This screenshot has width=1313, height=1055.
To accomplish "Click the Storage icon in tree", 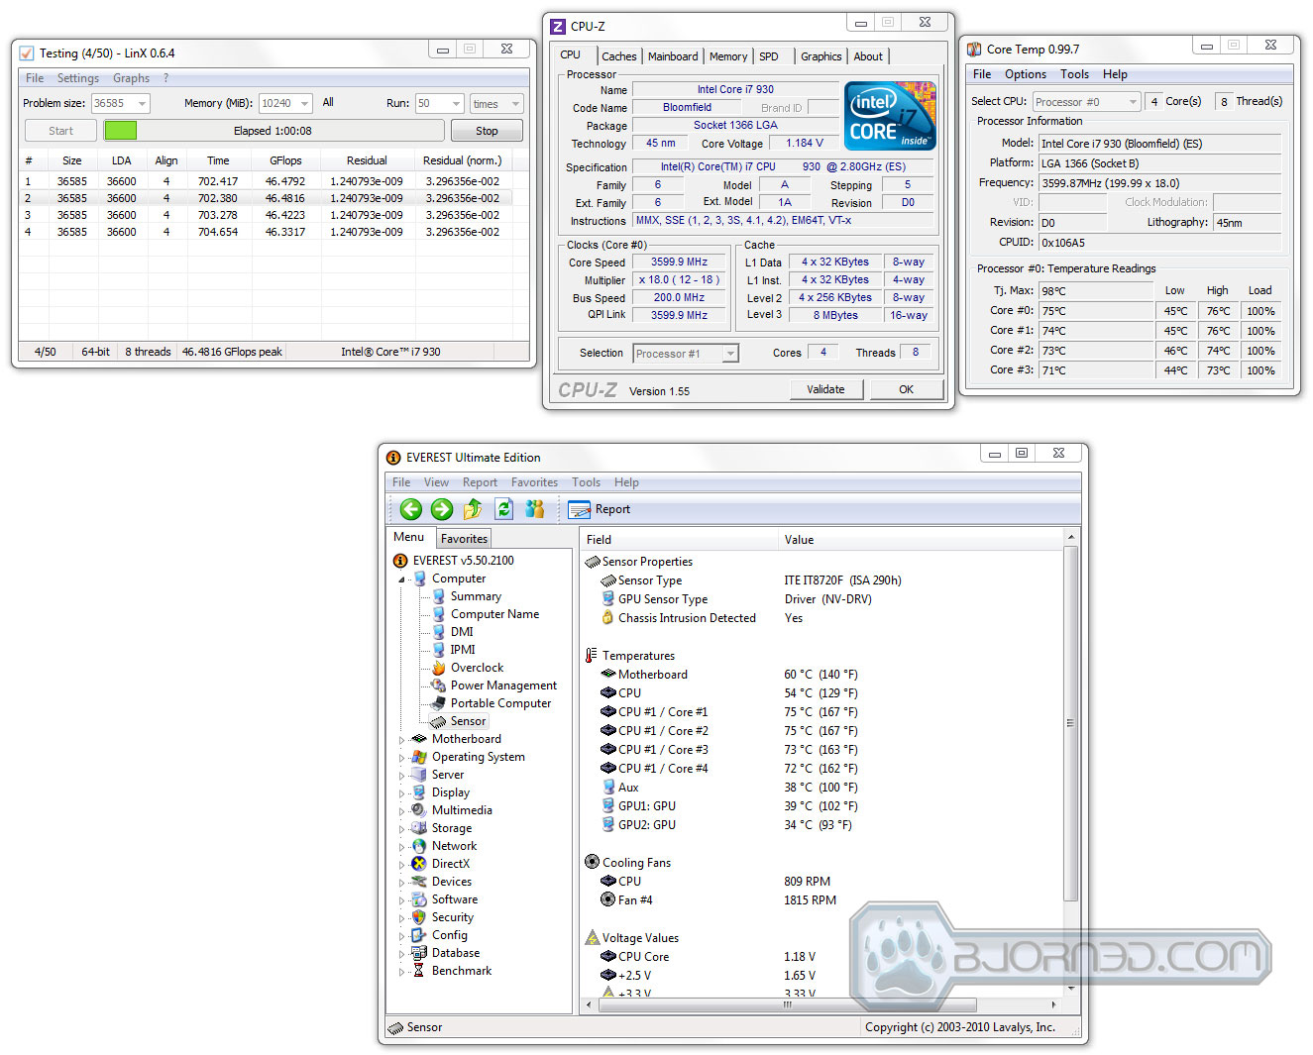I will coord(419,828).
